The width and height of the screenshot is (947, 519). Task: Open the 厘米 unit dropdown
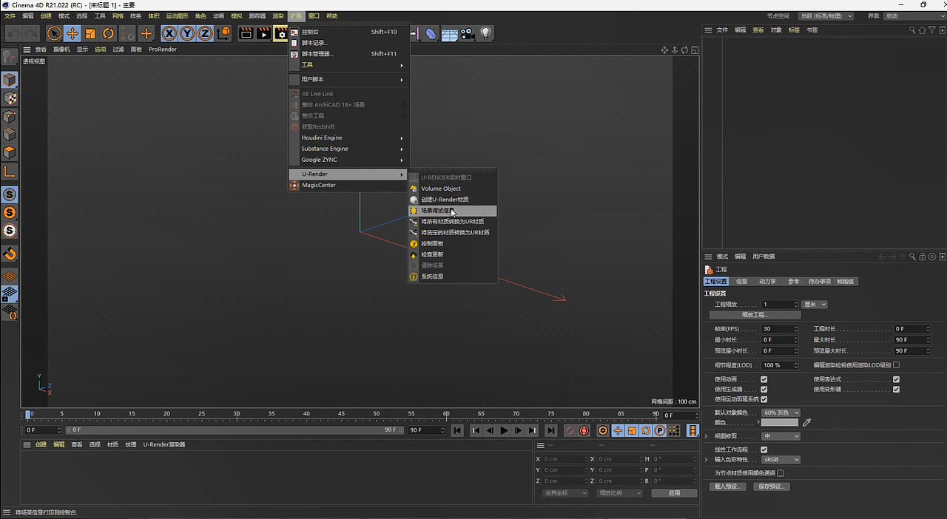click(815, 304)
